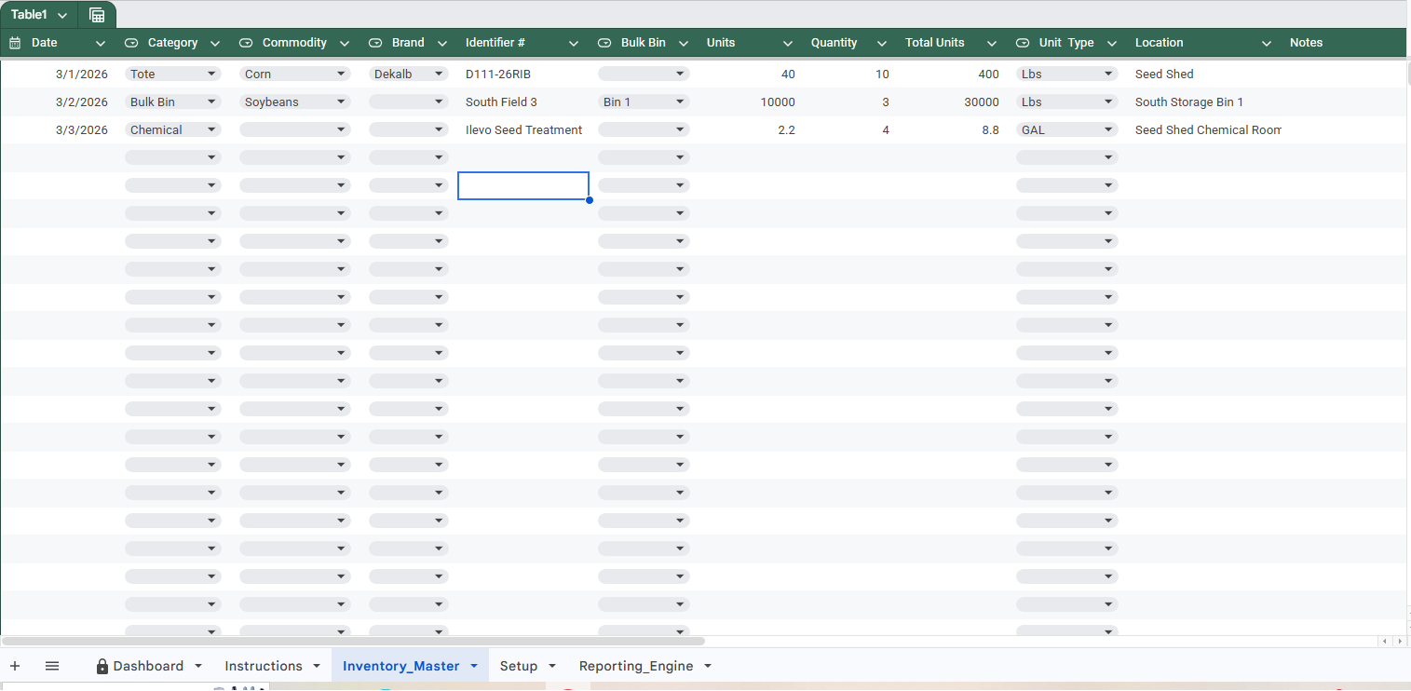Expand the Date column header menu
Screen dimensions: 1411x691
point(100,42)
